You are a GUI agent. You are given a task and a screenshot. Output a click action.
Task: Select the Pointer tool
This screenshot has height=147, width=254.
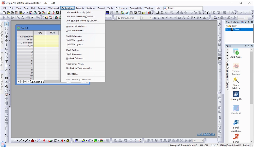tap(7, 24)
